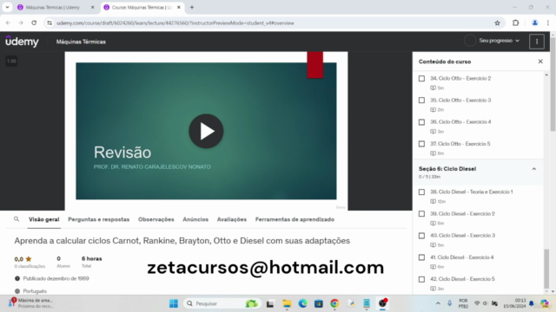Screen dimensions: 556x312
Task: Open the Chrome three-dots menu
Action: [548, 23]
